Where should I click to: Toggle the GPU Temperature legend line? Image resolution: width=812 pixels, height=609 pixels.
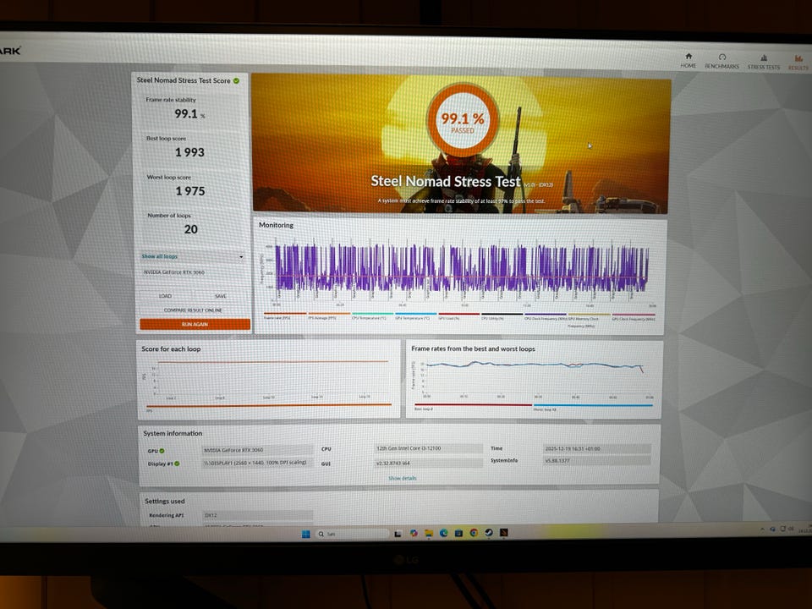pos(416,314)
